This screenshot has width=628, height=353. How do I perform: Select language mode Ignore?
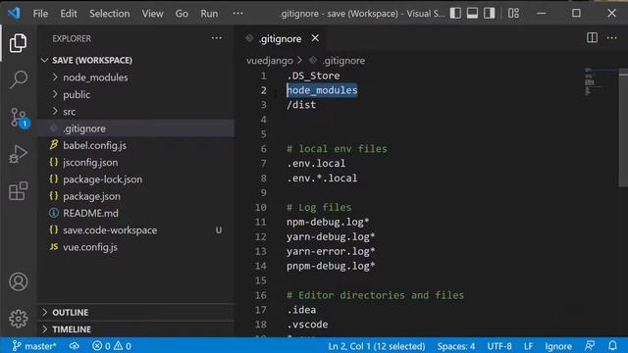(x=558, y=346)
